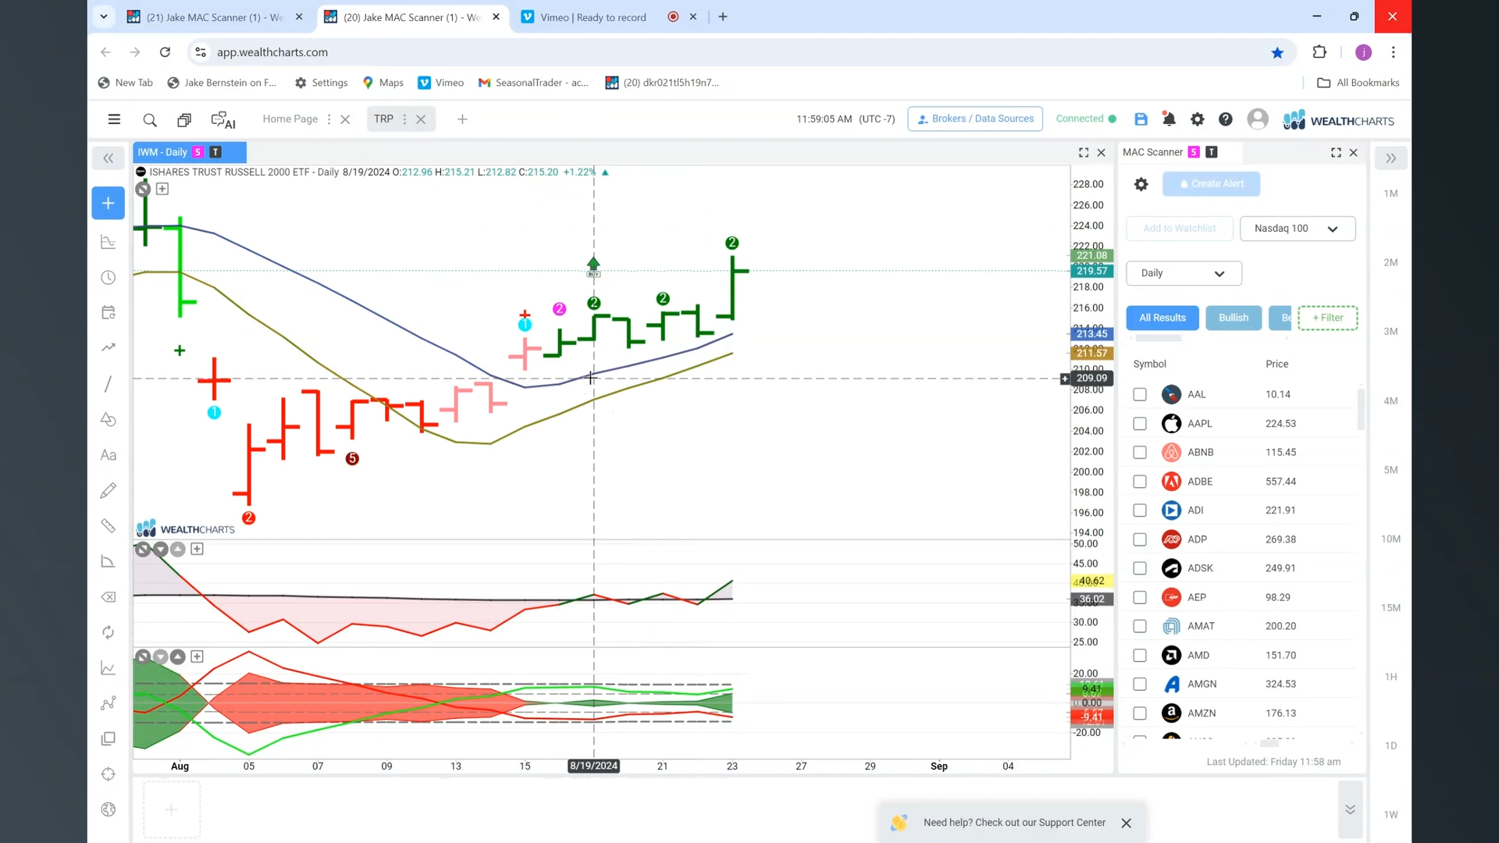Switch to Vimeo Ready to record tab
This screenshot has width=1499, height=843.
coord(593,17)
